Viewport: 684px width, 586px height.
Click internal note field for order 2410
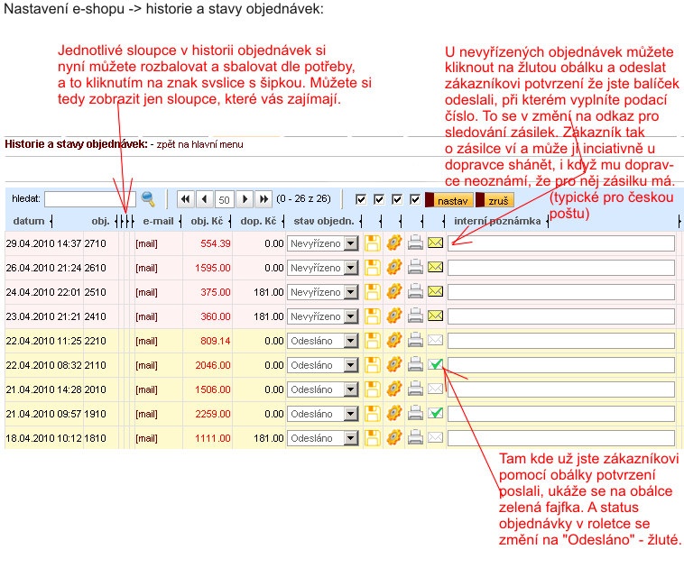tap(561, 316)
